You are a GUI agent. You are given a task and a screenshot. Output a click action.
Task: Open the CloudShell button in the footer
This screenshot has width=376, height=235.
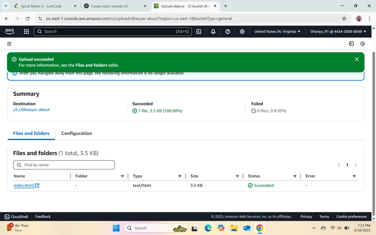pos(16,217)
